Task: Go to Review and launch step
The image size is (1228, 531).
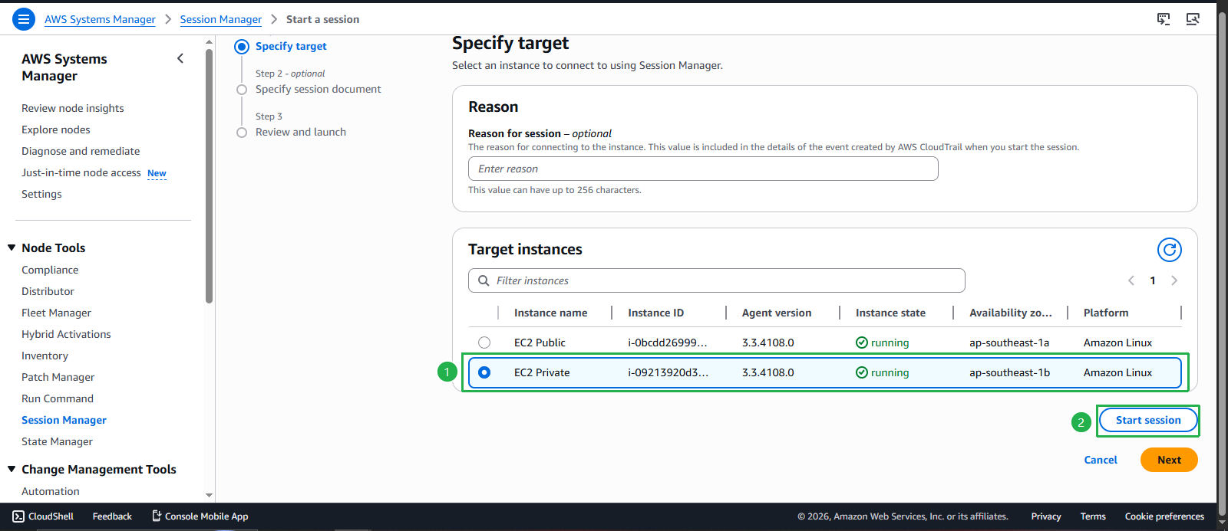Action: coord(301,132)
